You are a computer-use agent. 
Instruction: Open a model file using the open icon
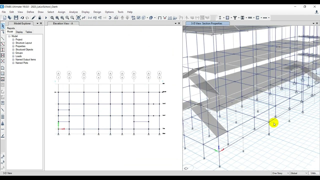pos(10,18)
